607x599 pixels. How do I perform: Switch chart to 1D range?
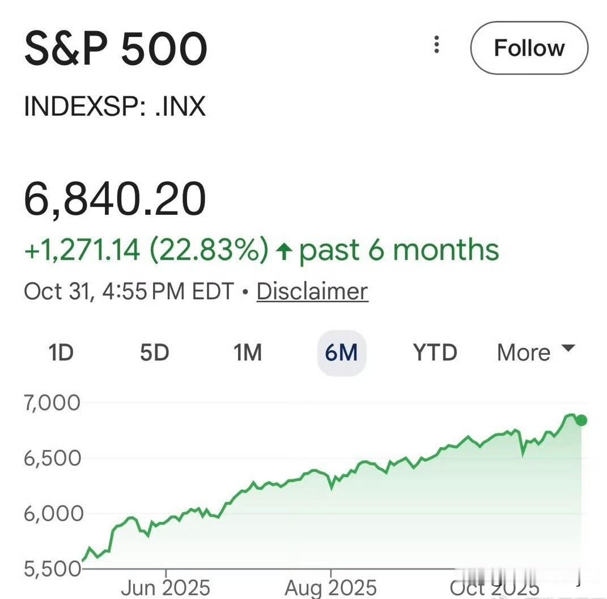pyautogui.click(x=61, y=353)
